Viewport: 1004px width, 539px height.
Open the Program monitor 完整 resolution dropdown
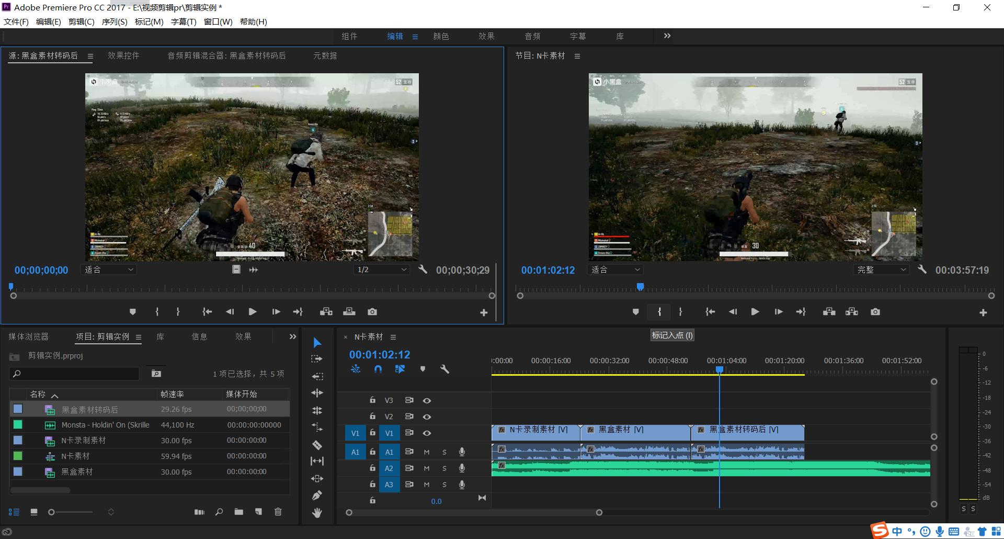pyautogui.click(x=881, y=270)
